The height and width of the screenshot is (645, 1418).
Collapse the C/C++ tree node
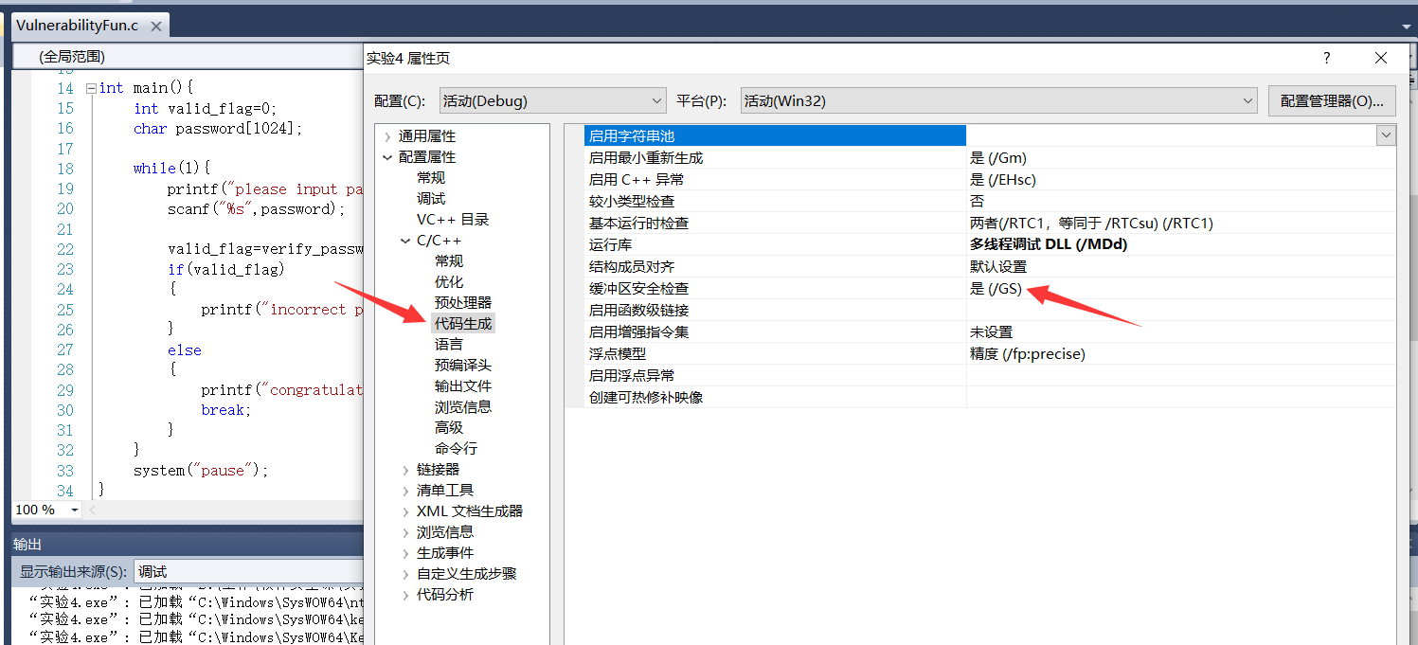point(406,241)
